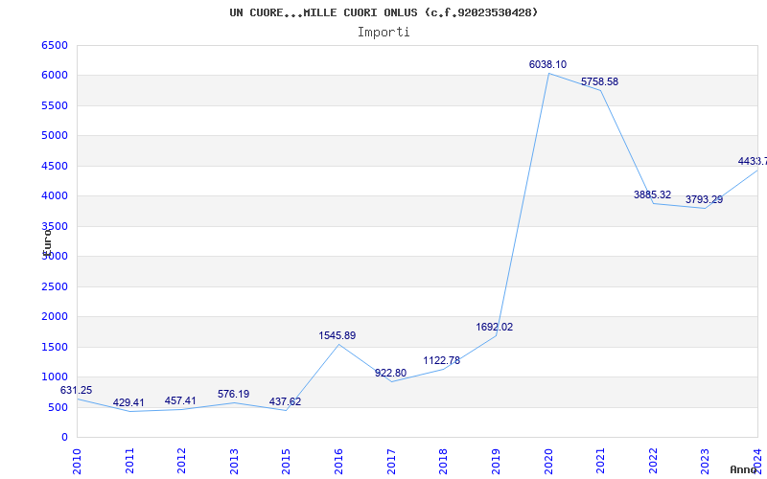
Task: Select the 2018 x-axis year label
Action: click(443, 461)
